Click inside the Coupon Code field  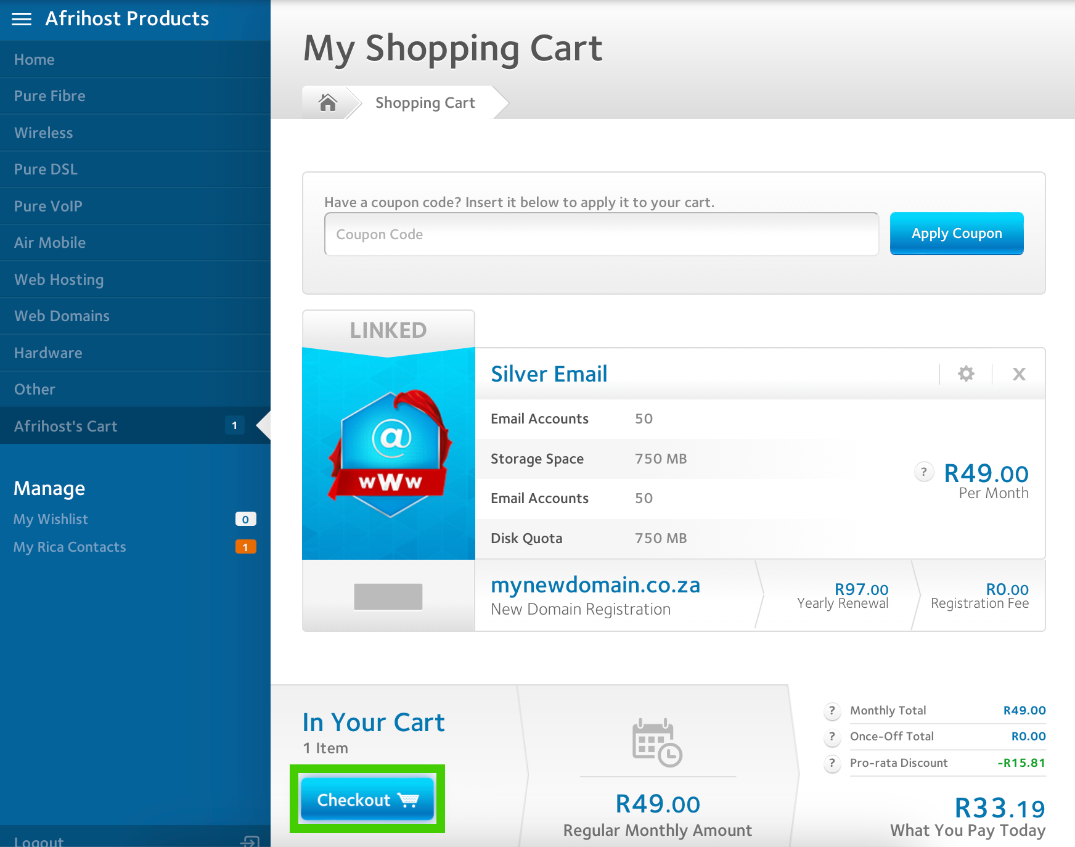[601, 234]
